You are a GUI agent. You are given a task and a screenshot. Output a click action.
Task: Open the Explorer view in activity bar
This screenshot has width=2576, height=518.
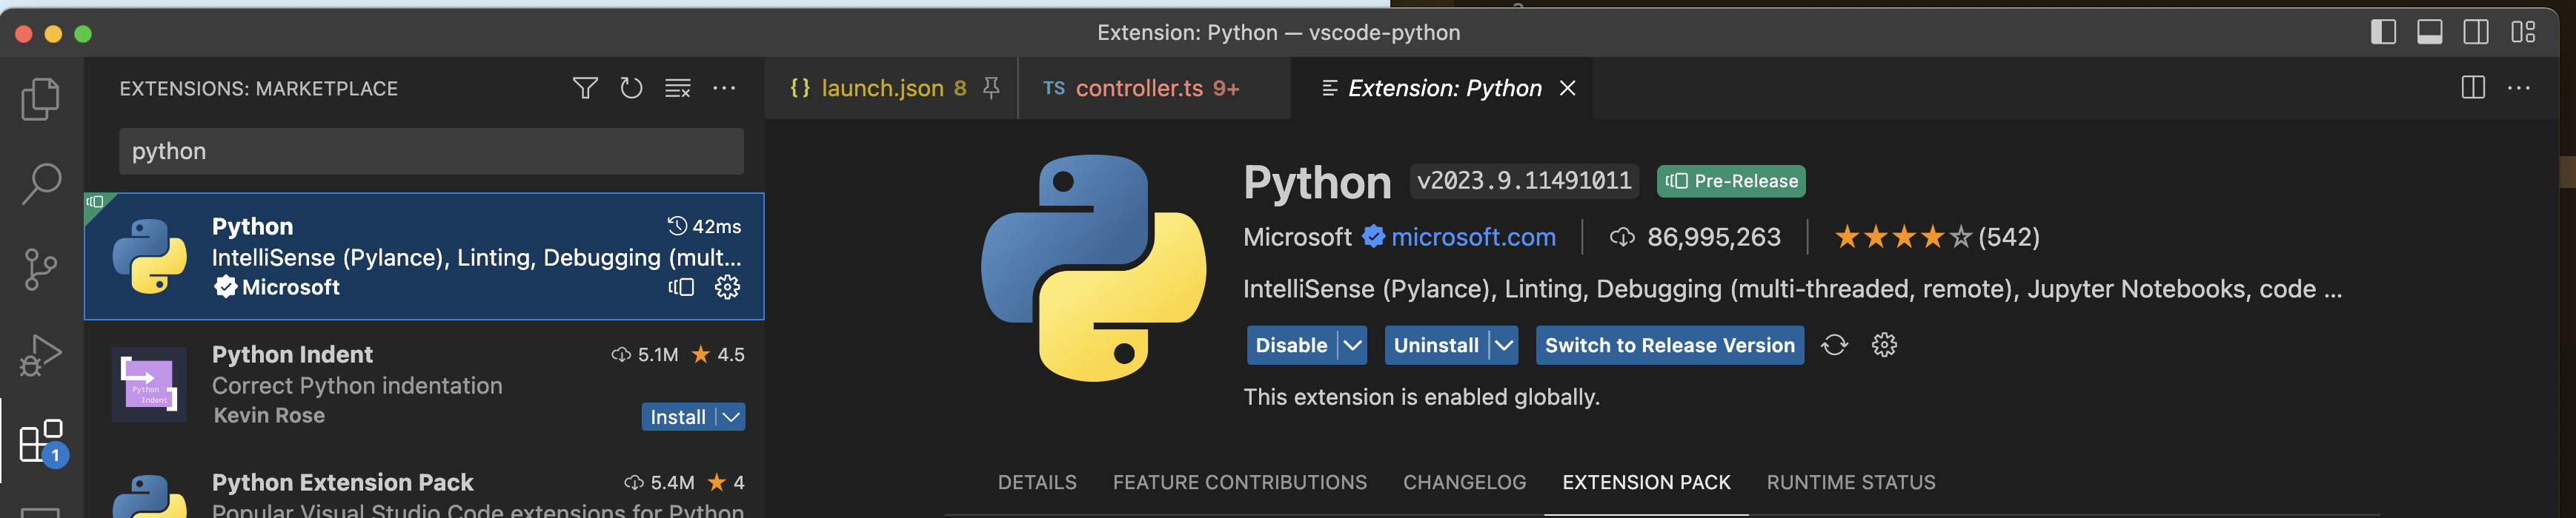pyautogui.click(x=41, y=99)
